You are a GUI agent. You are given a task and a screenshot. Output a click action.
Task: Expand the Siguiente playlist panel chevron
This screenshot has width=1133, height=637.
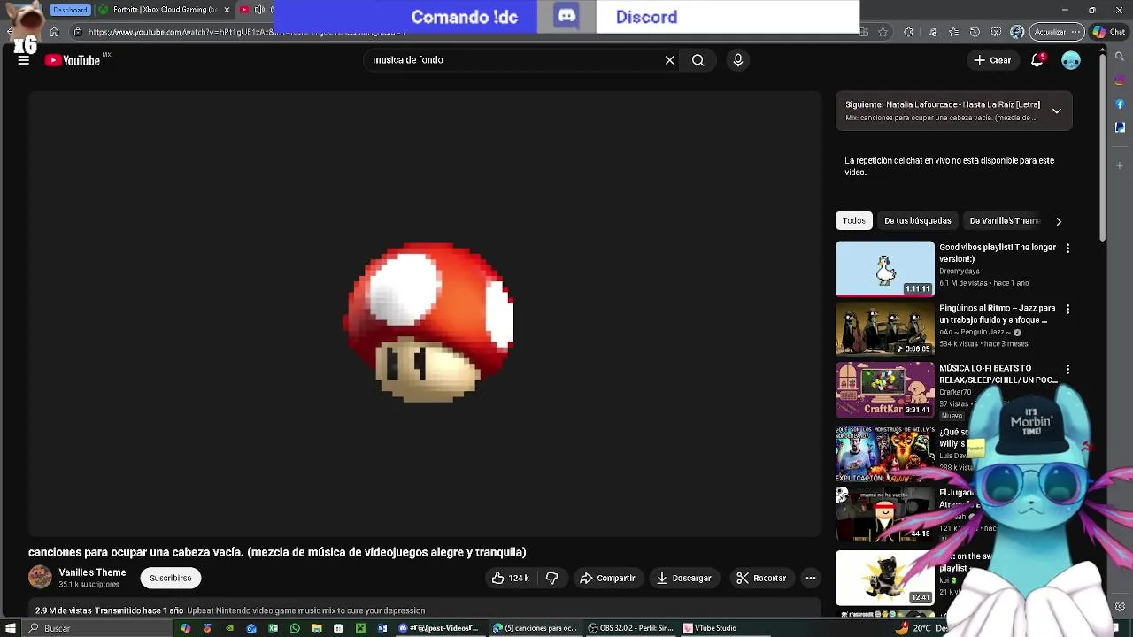pos(1057,111)
